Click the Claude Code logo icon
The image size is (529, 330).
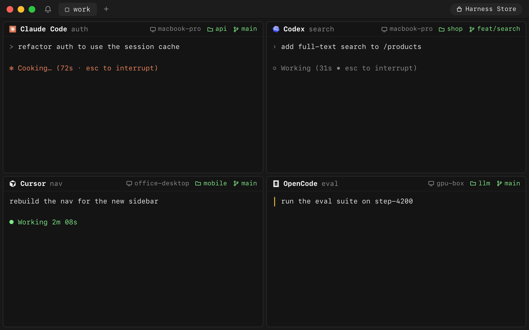tap(13, 29)
